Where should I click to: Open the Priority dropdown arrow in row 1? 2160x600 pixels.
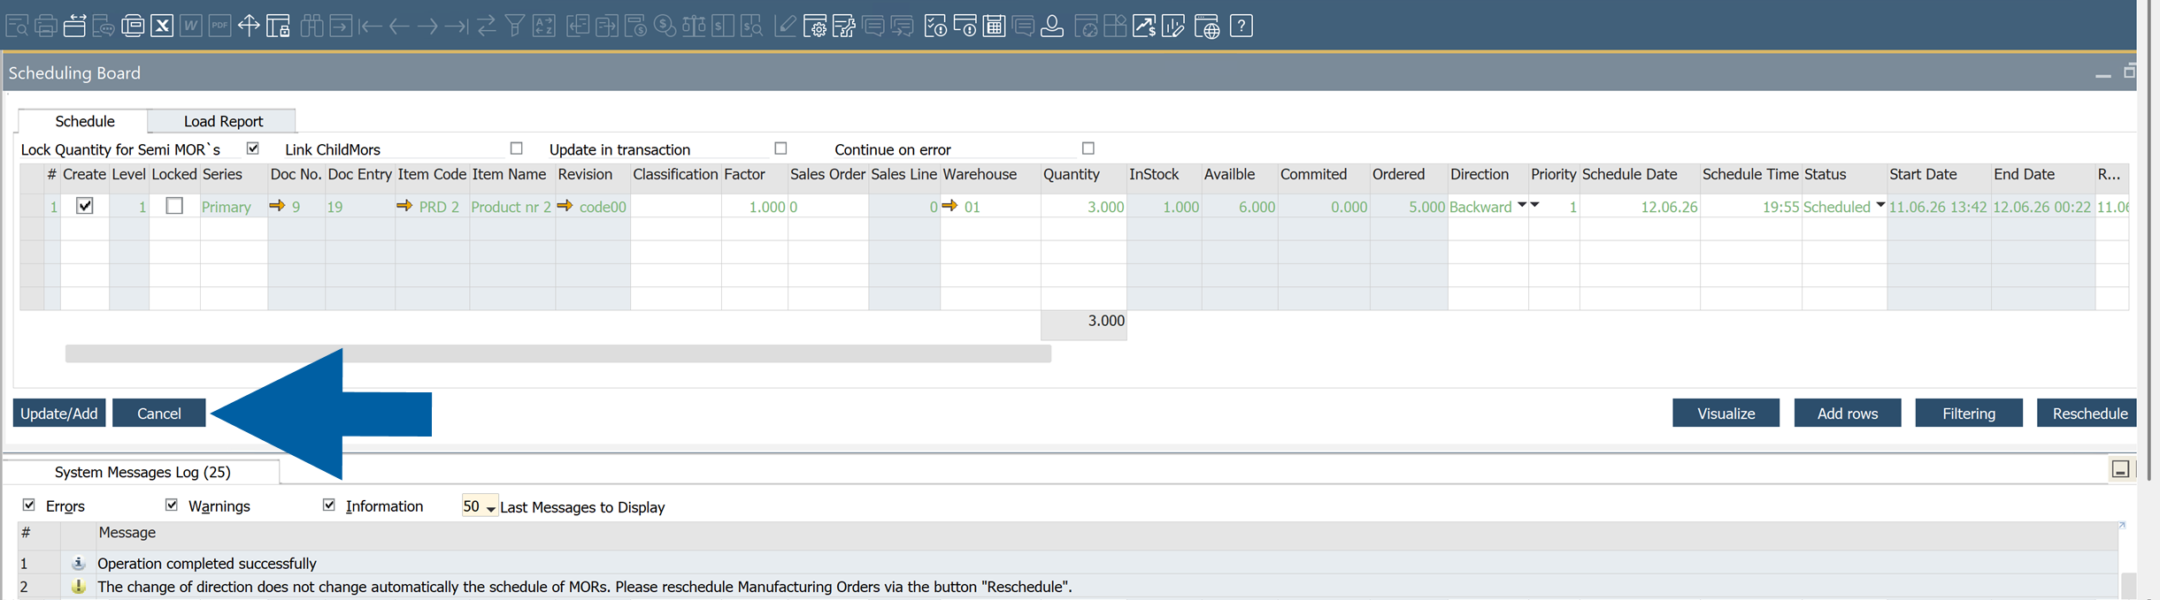(x=1535, y=205)
